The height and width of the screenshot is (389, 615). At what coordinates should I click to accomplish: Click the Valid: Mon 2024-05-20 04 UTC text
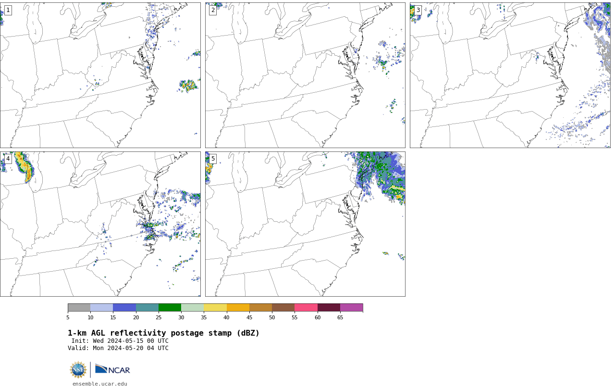coord(118,348)
